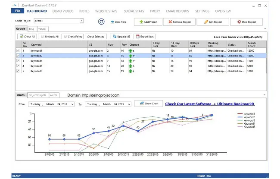
Task: Toggle the checkbox for keyword5 row
Action: click(18, 71)
